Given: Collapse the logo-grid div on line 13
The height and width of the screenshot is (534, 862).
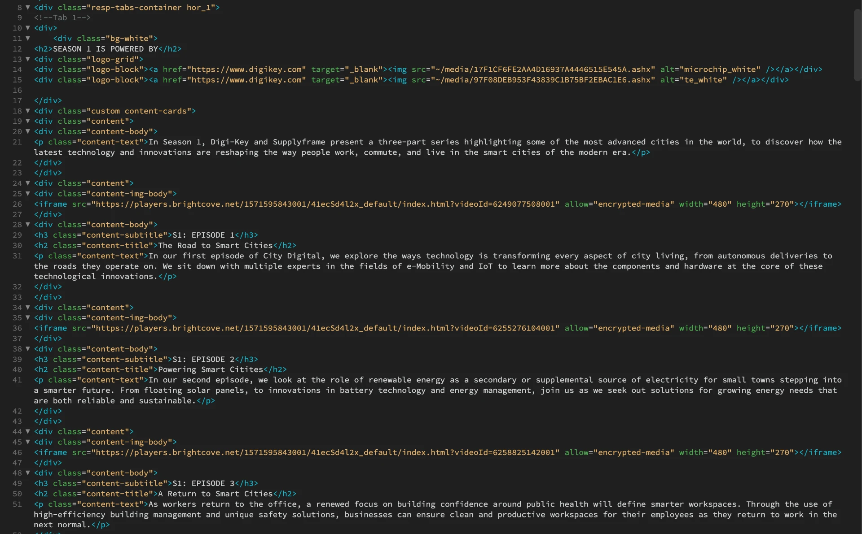Looking at the screenshot, I should (x=28, y=59).
